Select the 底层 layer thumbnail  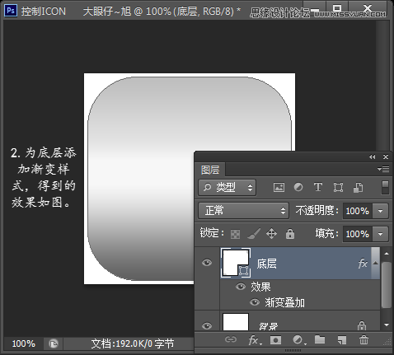point(236,263)
